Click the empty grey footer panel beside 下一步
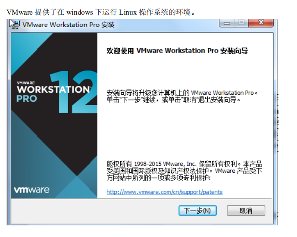Viewport: 297px width, 237px height. point(95,210)
